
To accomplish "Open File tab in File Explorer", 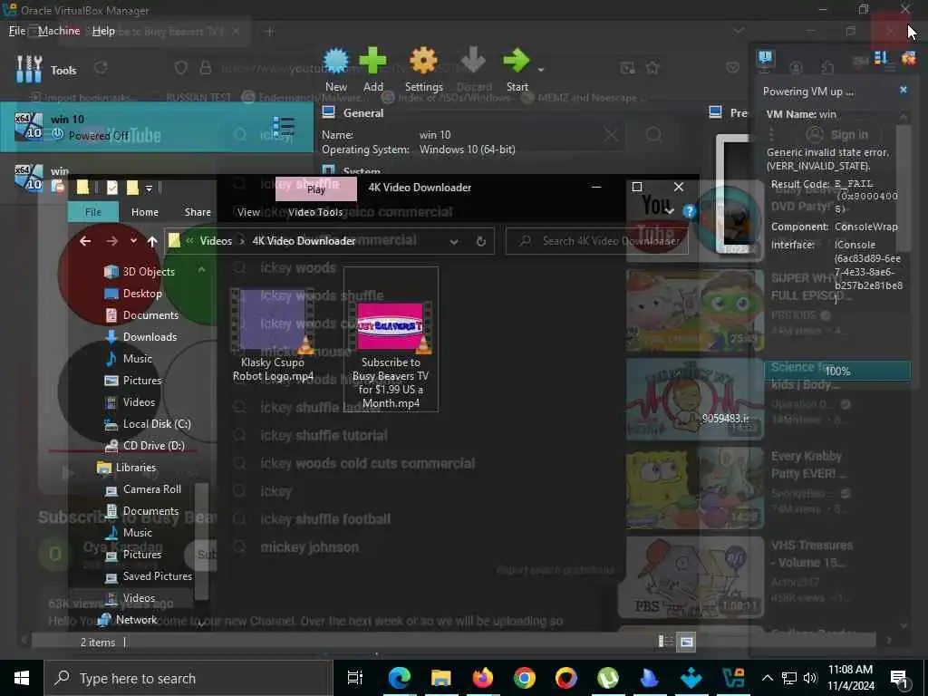I will [x=93, y=212].
